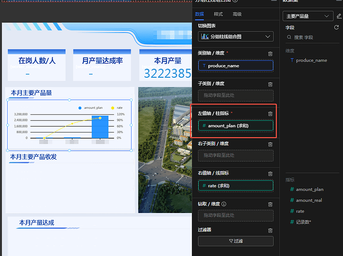
Task: Delete the 类别轴 / 维度 field
Action: [x=270, y=54]
